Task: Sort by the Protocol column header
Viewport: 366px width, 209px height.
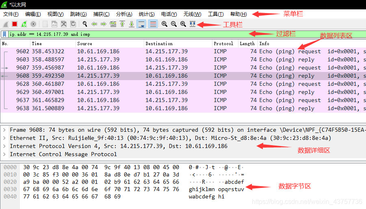Action: [x=225, y=44]
